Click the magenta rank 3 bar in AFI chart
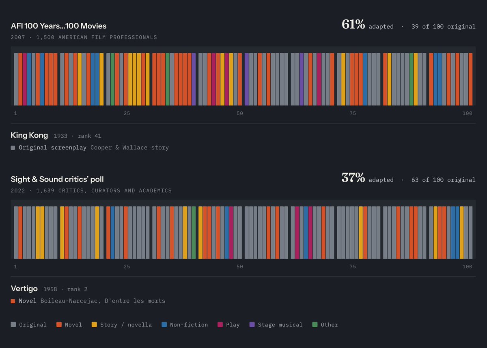 25,79
